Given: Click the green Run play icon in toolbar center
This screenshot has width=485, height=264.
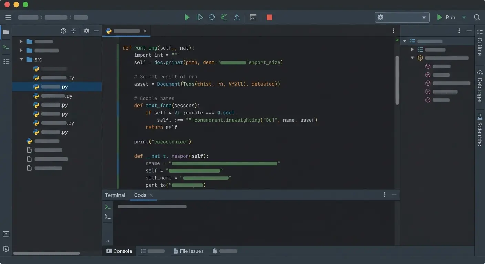Looking at the screenshot, I should coord(187,17).
